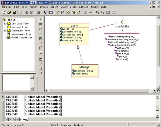This screenshot has height=127, width=161.
Task: Open the Tools menu
Action: 73,7
